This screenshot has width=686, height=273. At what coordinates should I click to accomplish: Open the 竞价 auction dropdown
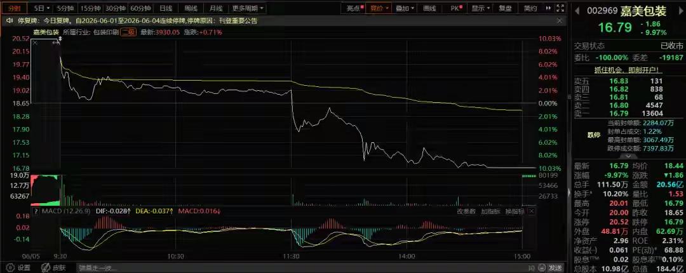click(379, 8)
